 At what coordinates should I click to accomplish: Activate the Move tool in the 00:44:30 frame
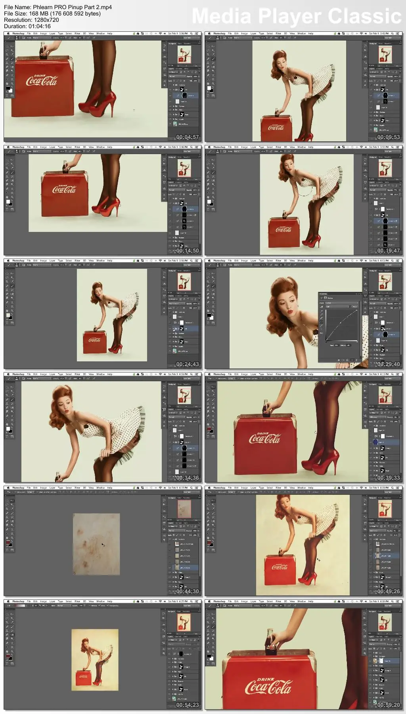[x=12, y=500]
